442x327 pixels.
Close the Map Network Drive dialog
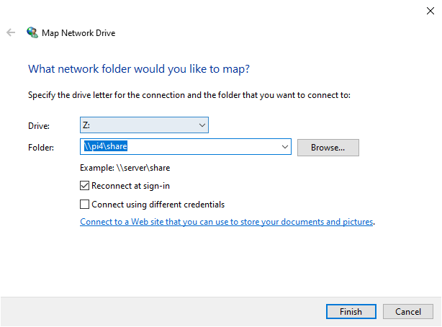(429, 9)
